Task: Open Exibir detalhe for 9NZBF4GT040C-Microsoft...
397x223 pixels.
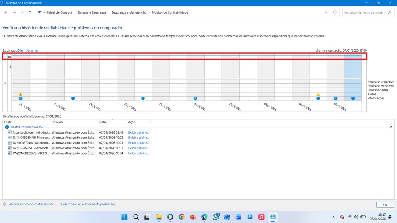Action: pyautogui.click(x=138, y=142)
